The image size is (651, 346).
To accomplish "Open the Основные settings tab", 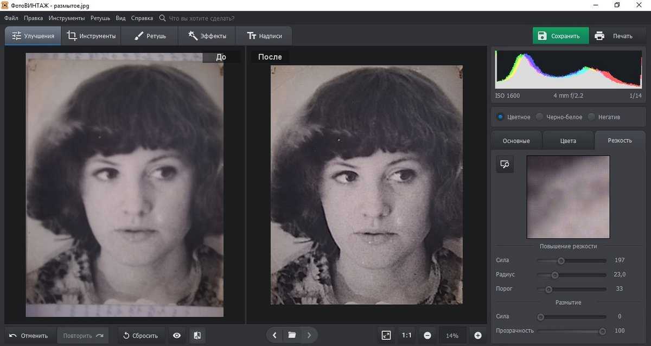I will [x=516, y=140].
